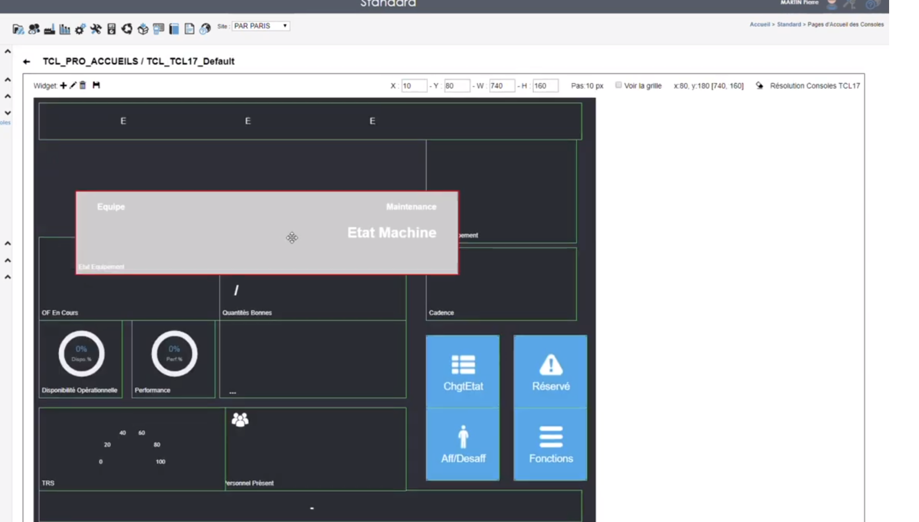Click the crossed tools maintenance icon
This screenshot has height=522, width=919.
point(96,29)
